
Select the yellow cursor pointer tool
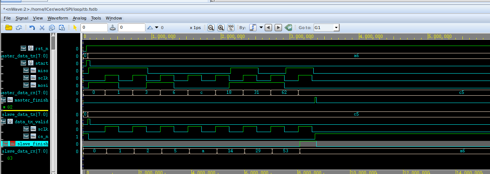pyautogui.click(x=75, y=28)
